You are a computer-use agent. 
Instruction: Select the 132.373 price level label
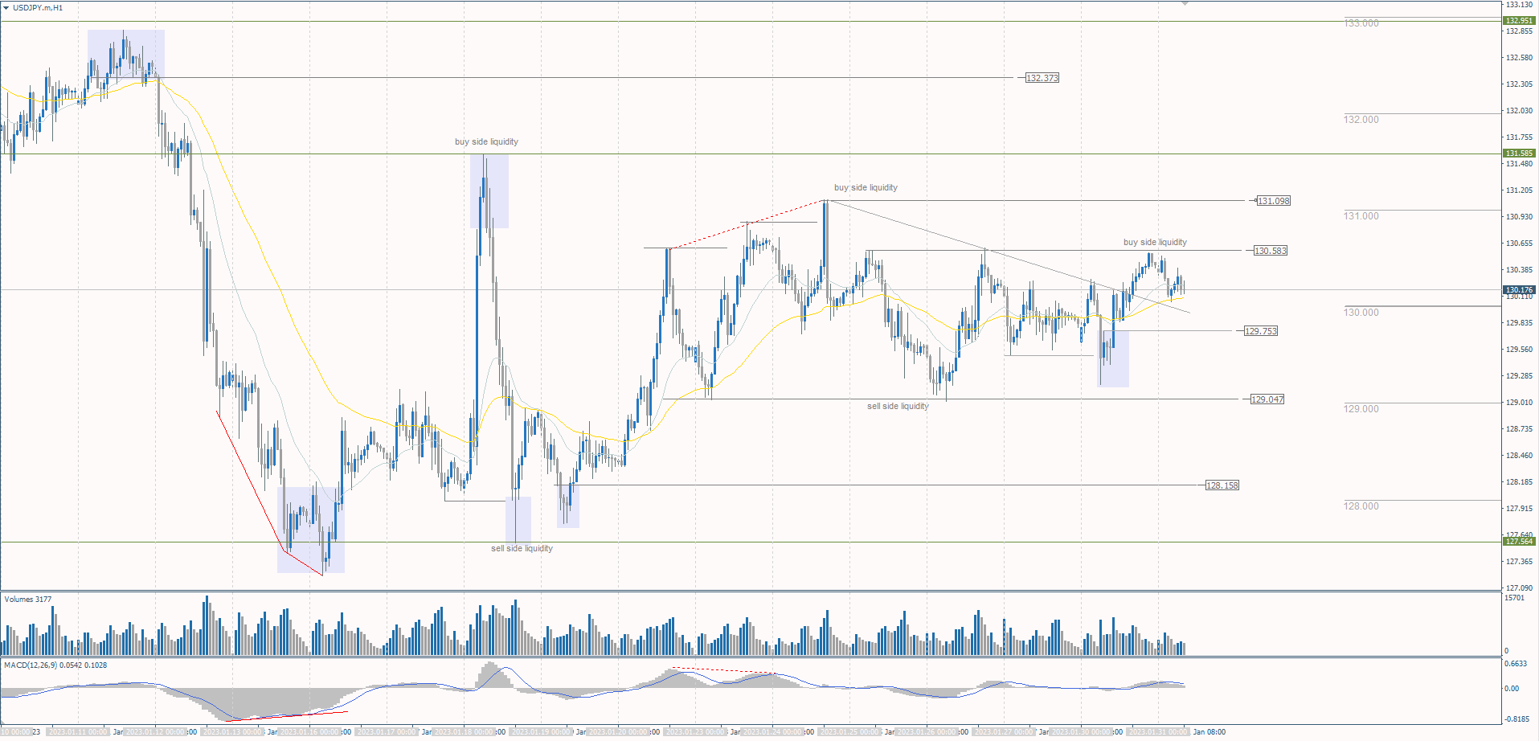point(1042,78)
